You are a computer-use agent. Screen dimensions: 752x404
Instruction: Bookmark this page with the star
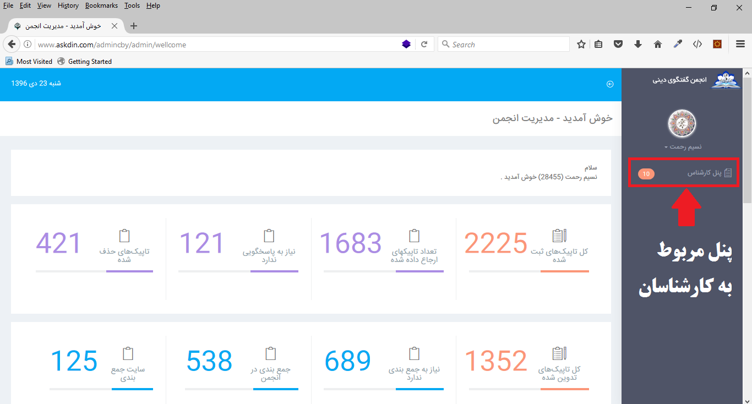coord(581,45)
